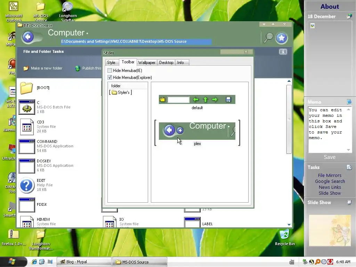Click the Recycle Bin desktop icon

pos(284,235)
